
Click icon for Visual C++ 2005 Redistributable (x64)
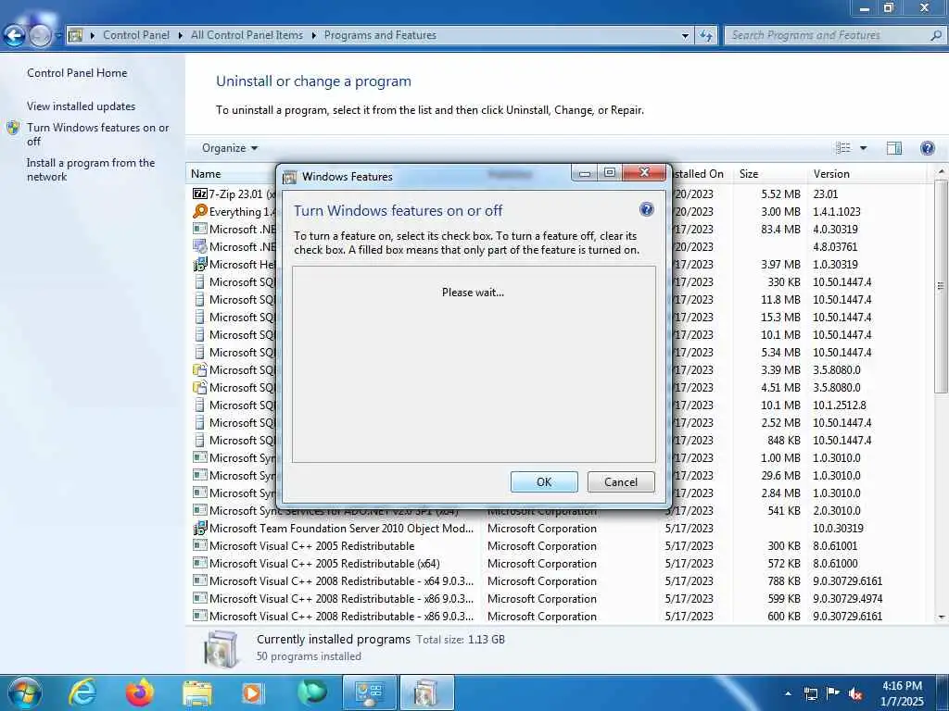coord(200,563)
